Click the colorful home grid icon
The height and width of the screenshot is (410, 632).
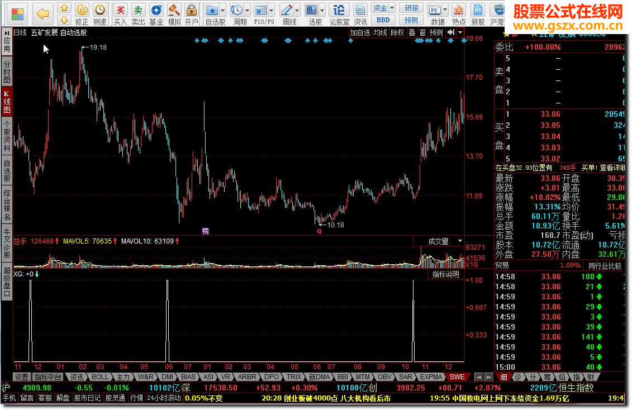(x=17, y=14)
